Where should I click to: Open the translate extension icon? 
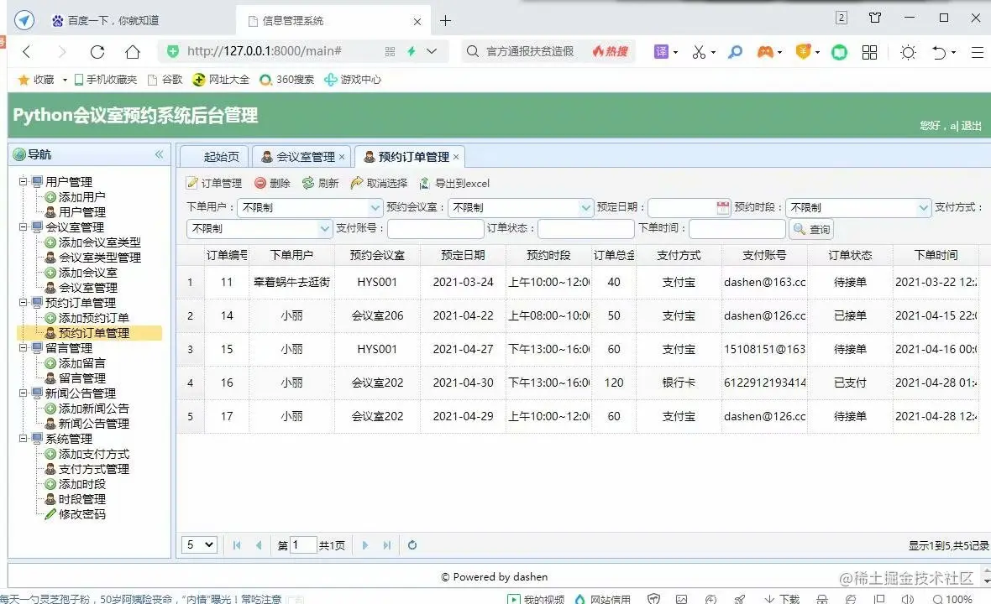(x=661, y=51)
